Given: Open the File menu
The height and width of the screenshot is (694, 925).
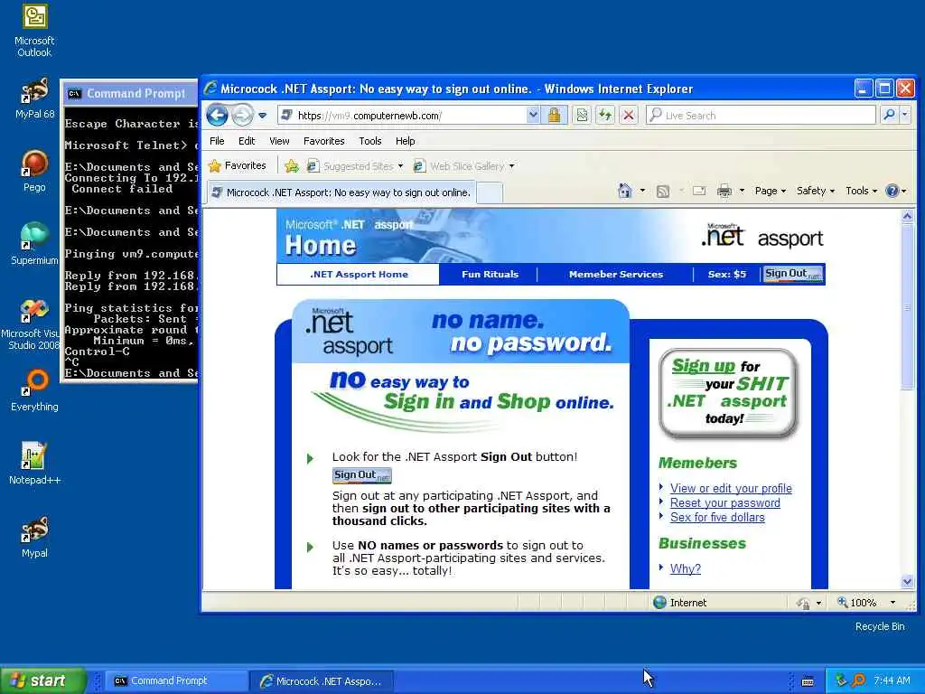Looking at the screenshot, I should pyautogui.click(x=217, y=141).
